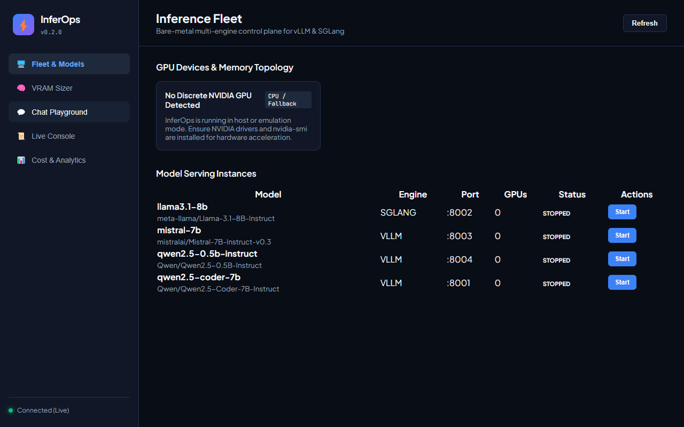This screenshot has width=684, height=427.
Task: Select the mistral-7b model name
Action: (x=179, y=230)
